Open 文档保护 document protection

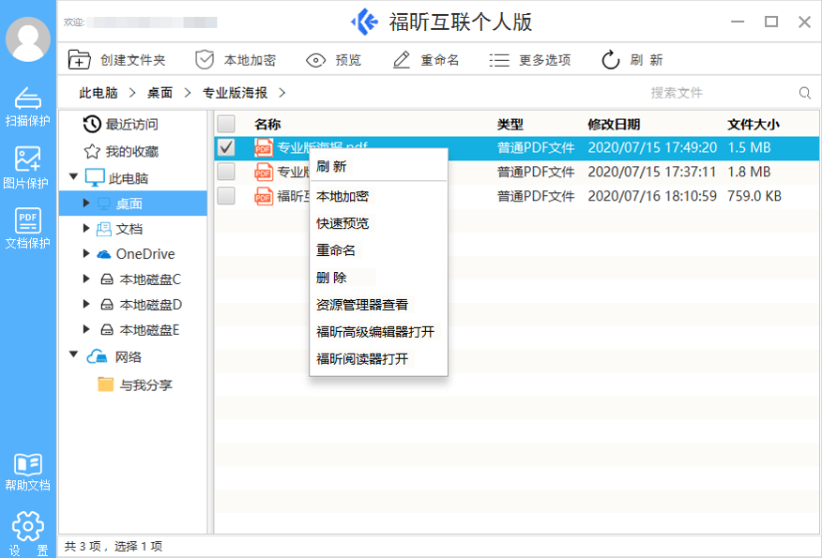coord(28,229)
